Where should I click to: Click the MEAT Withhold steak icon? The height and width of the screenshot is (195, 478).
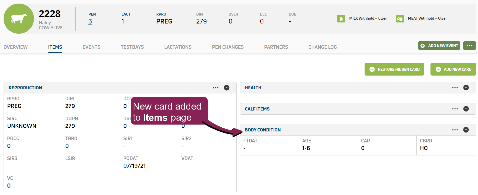(400, 19)
